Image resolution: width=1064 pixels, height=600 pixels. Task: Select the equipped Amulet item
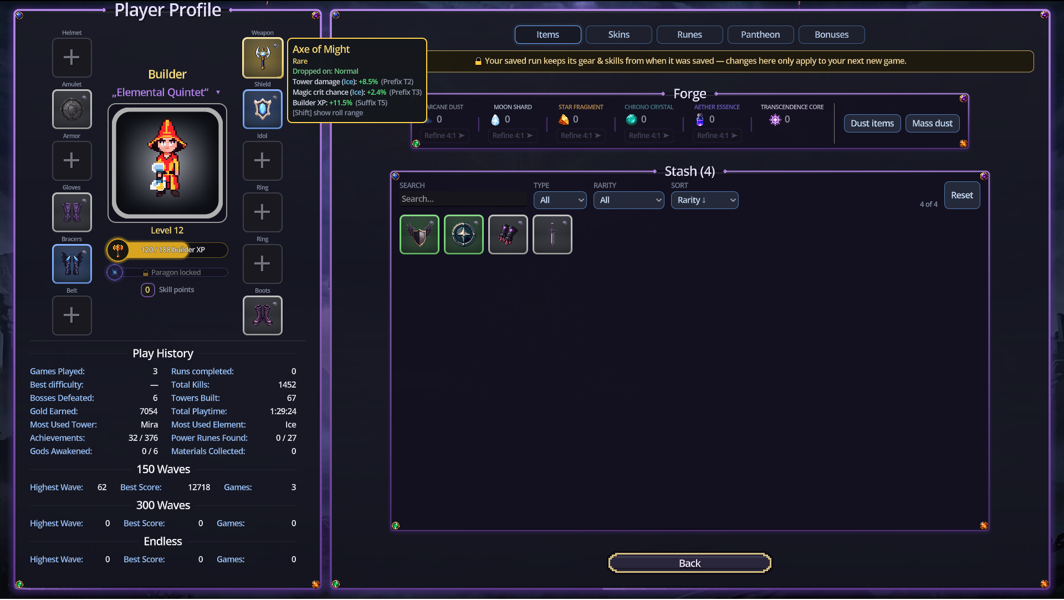point(71,109)
